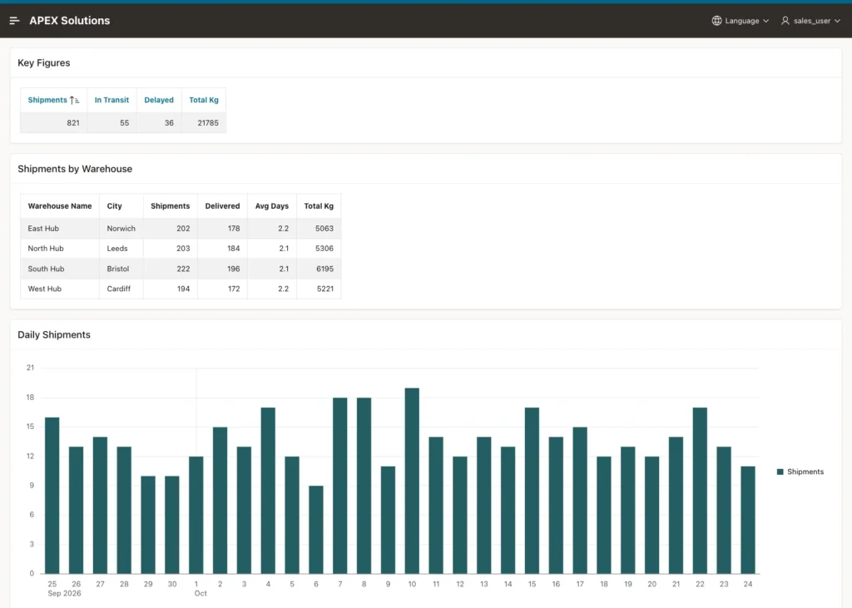Sort by In Transit column header

(112, 100)
